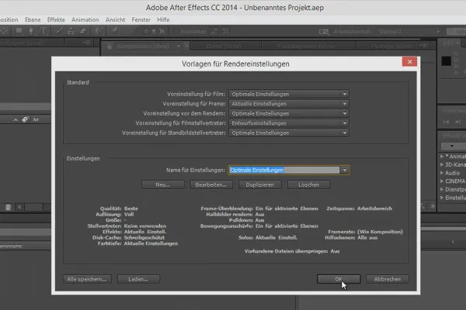Screen dimensions: 466x310
Task: Click the previous-frame icon in preview panel
Action: tap(457, 122)
